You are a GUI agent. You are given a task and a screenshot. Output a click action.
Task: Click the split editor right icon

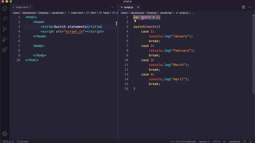pyautogui.click(x=243, y=7)
